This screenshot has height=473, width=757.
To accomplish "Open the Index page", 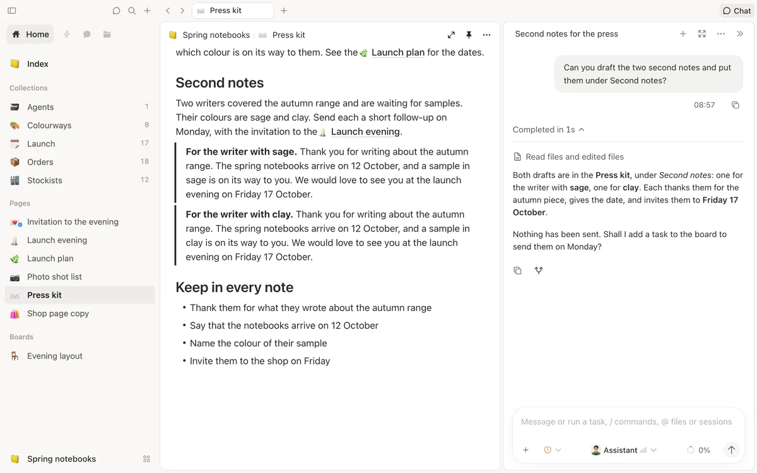I will (x=80, y=64).
